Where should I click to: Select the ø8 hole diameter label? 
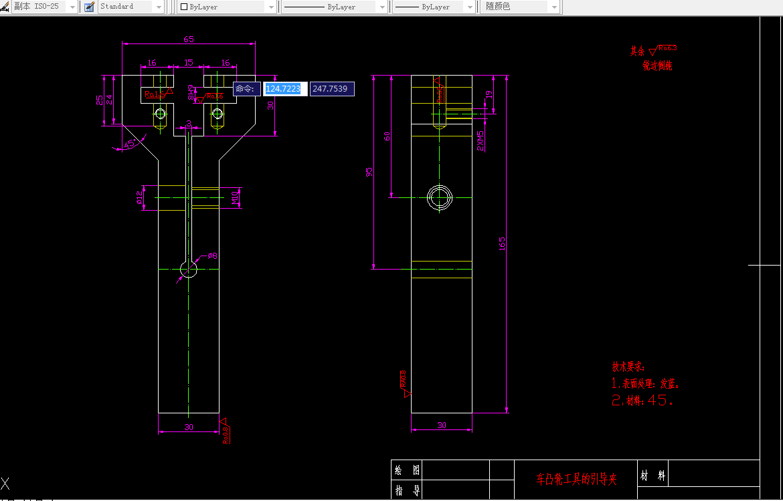click(212, 256)
